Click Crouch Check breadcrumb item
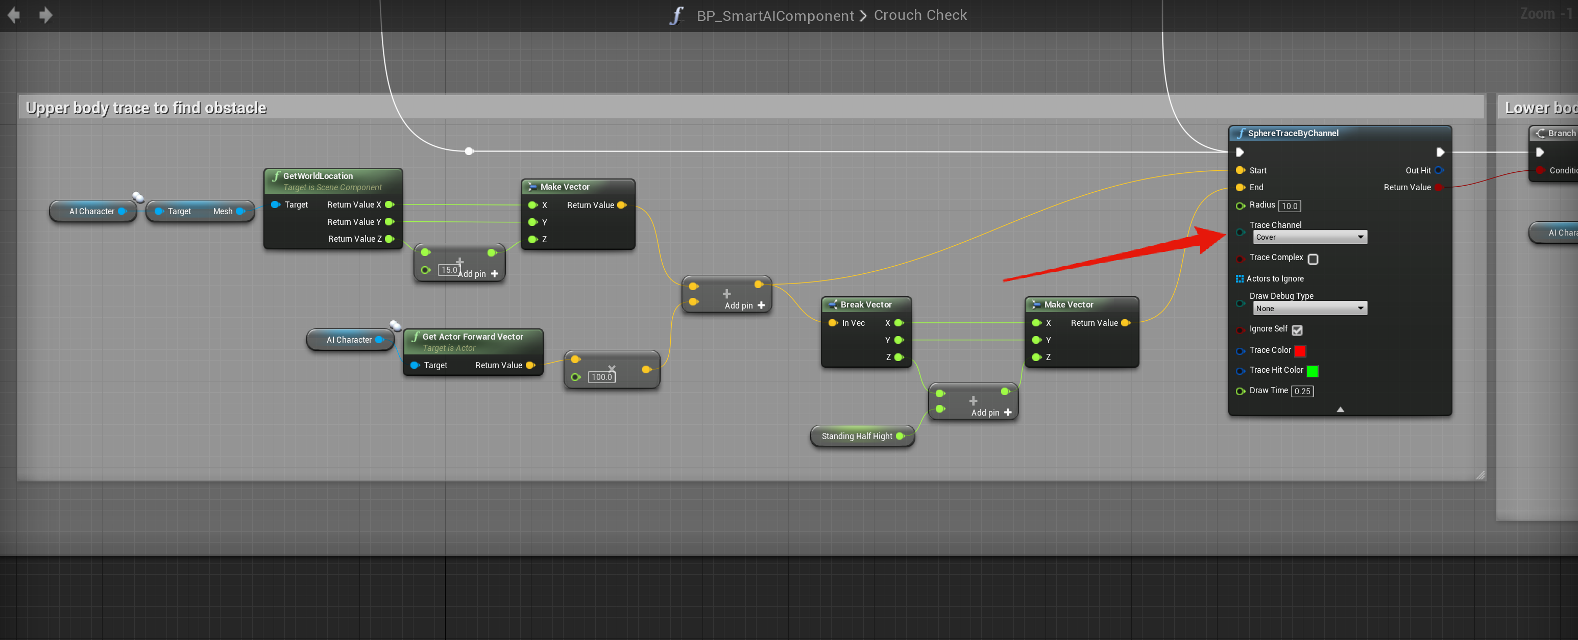This screenshot has height=640, width=1578. pyautogui.click(x=919, y=15)
